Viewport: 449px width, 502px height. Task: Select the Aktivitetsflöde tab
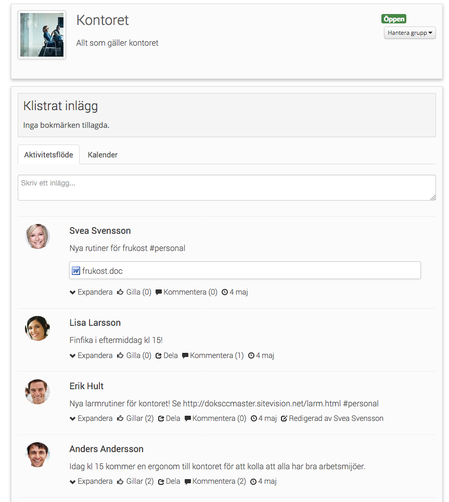pos(49,155)
